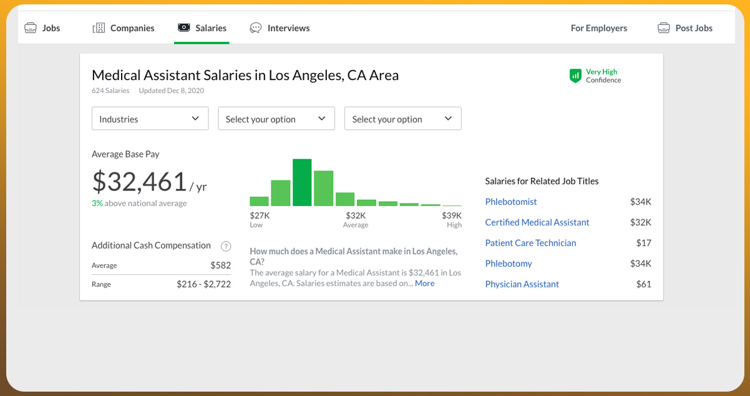Image resolution: width=750 pixels, height=396 pixels.
Task: Click the More link in salary description
Action: [x=424, y=284]
